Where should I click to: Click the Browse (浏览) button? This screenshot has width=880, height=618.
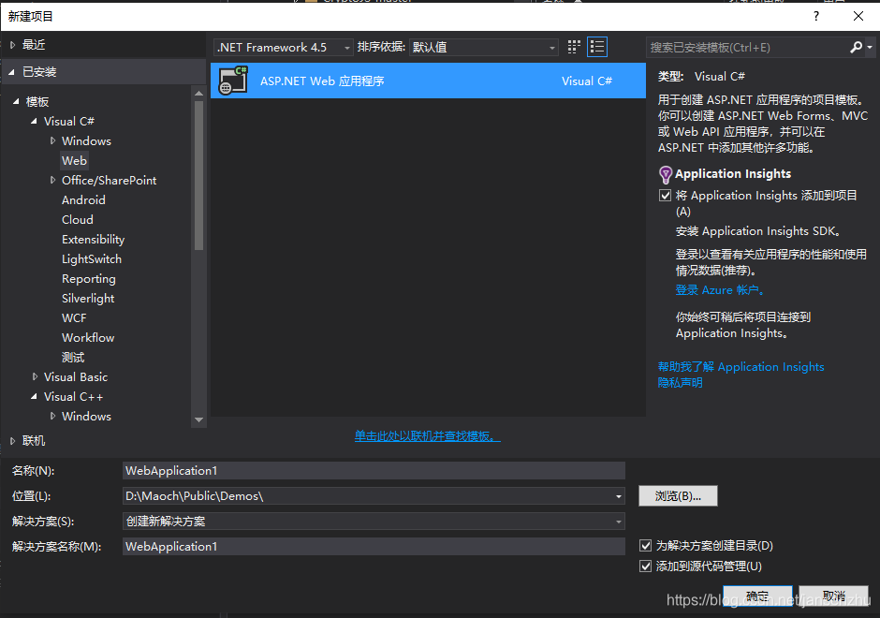coord(678,496)
